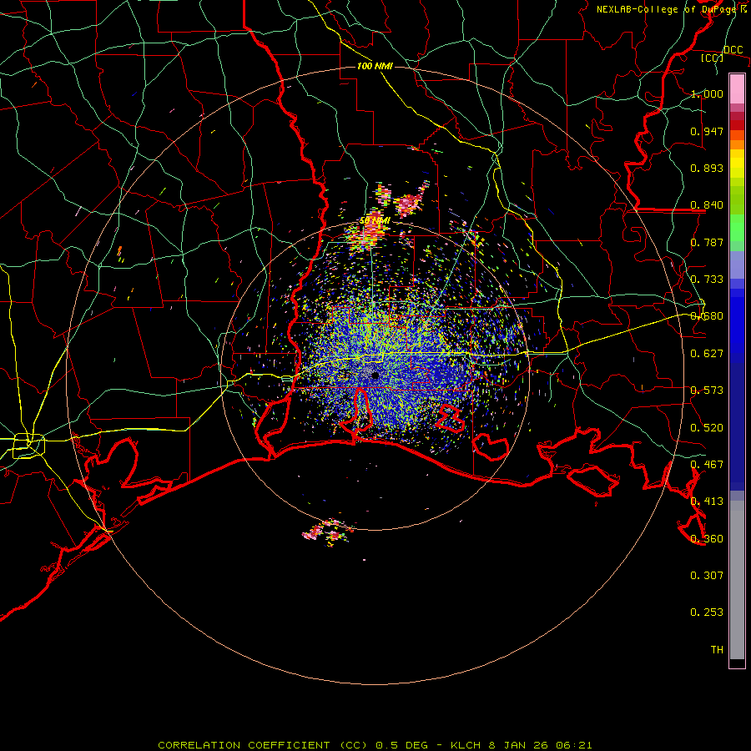Click the offshore pink echo cluster south of coast
This screenshot has height=751, width=751.
click(x=327, y=532)
